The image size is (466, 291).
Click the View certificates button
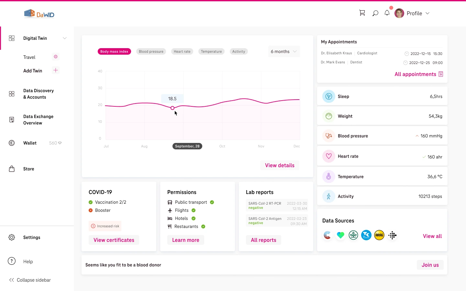click(x=114, y=240)
